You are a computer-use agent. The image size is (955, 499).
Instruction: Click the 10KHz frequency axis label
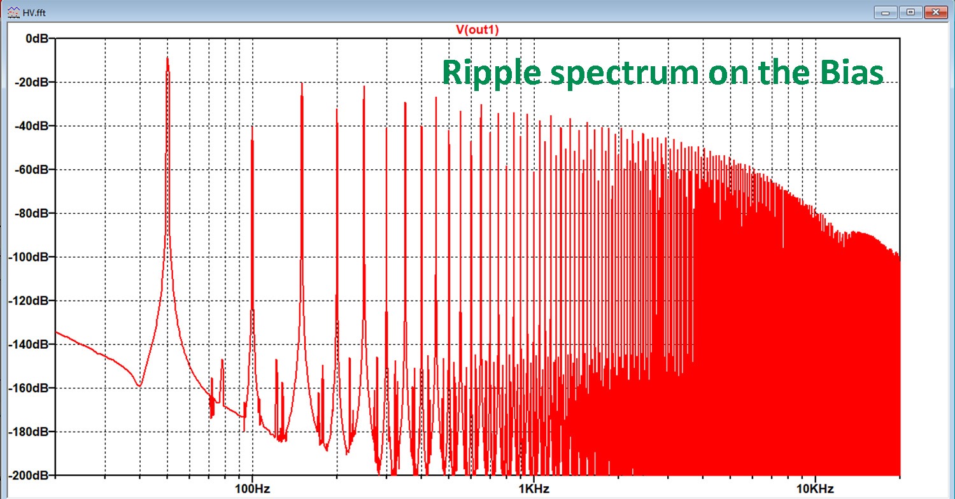[816, 489]
